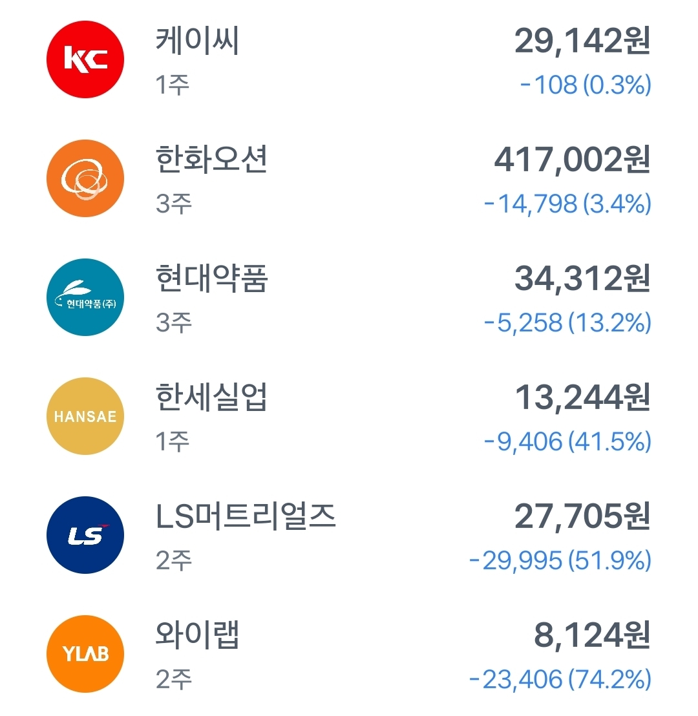The width and height of the screenshot is (698, 716).
Task: Select the 한화오션 stock entry
Action: (x=211, y=160)
